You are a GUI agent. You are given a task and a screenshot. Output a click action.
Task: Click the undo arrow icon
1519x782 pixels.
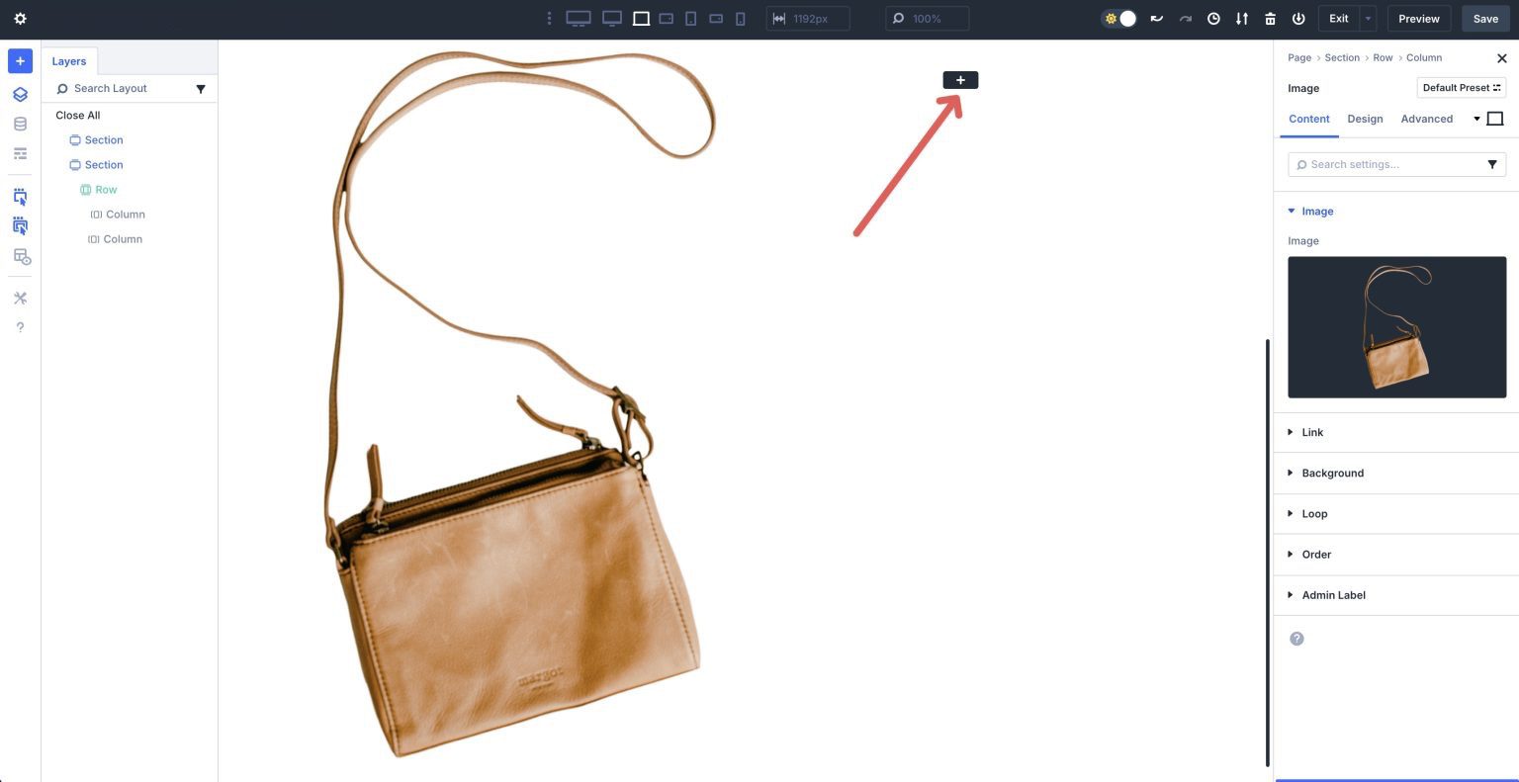point(1156,18)
